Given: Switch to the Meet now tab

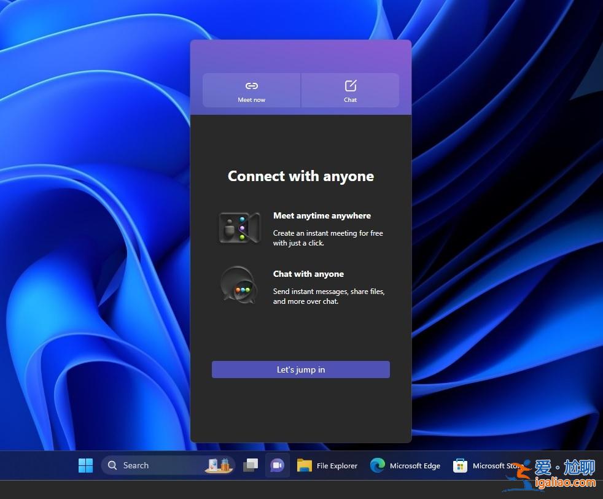Looking at the screenshot, I should (251, 90).
